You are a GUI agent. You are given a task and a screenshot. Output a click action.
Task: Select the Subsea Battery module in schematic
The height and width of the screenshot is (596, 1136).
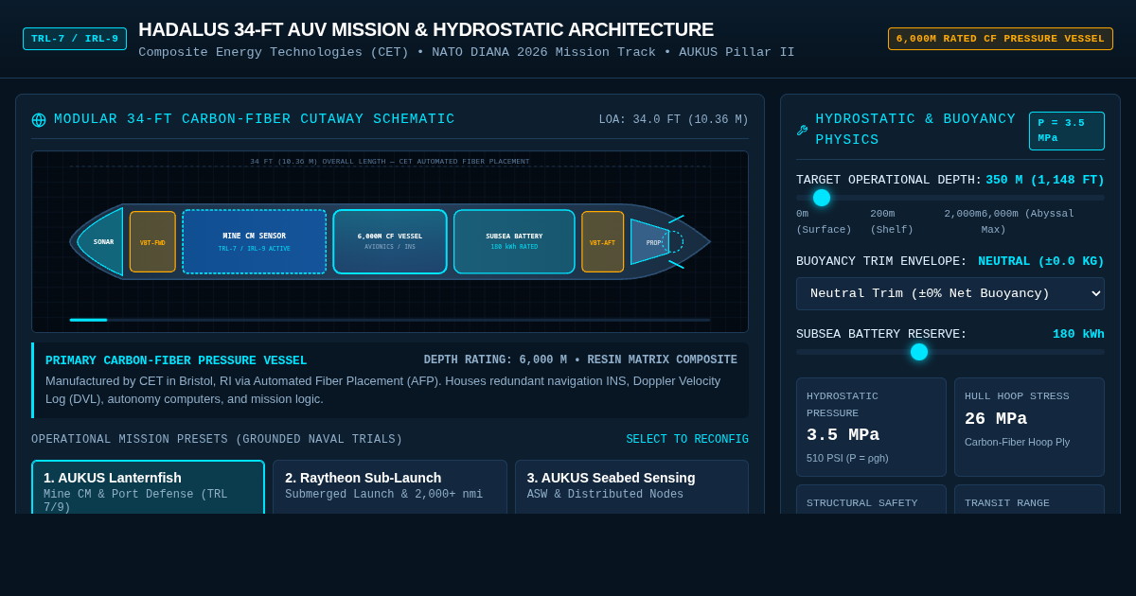click(x=514, y=241)
